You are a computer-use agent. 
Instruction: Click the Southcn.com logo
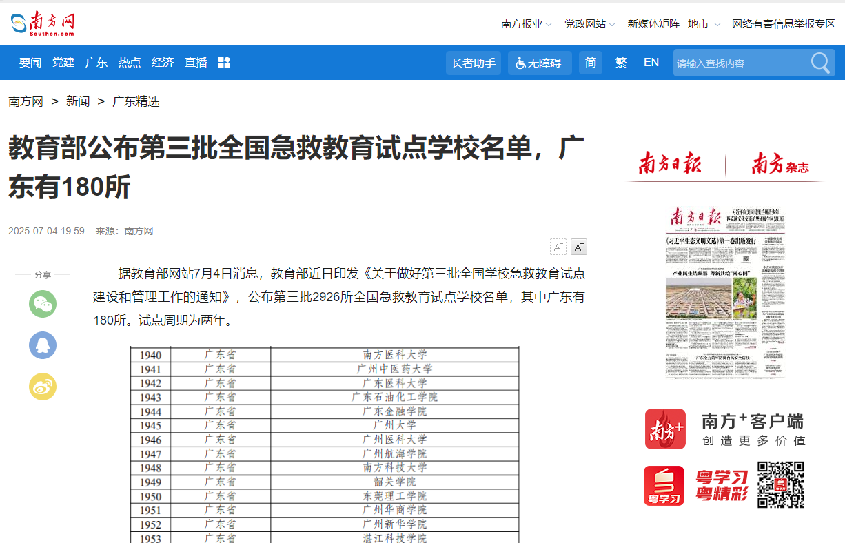tap(43, 24)
